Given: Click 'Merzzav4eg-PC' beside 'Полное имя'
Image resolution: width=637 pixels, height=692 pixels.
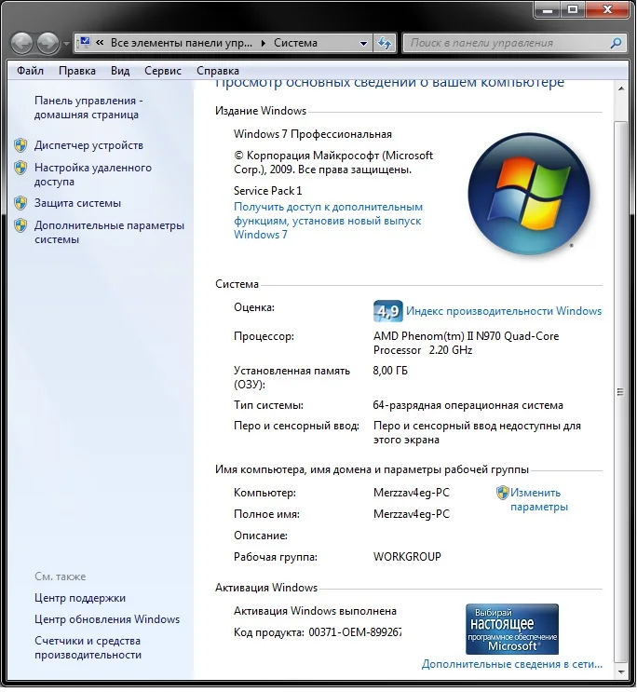Looking at the screenshot, I should coord(412,514).
